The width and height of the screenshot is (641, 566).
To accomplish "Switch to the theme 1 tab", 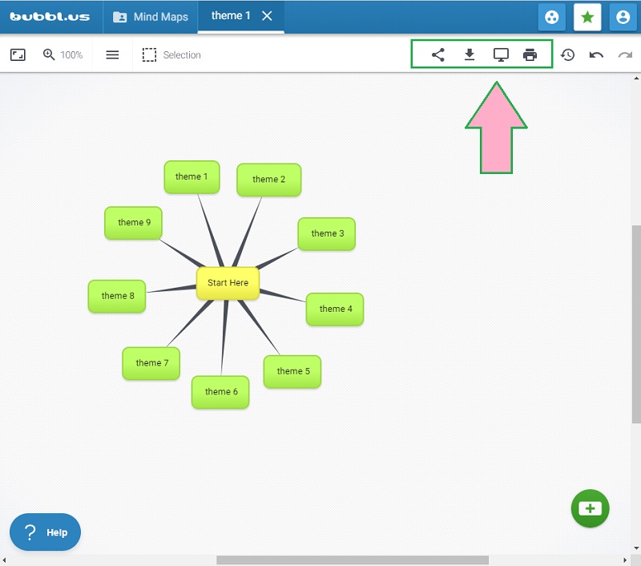I will (x=231, y=16).
